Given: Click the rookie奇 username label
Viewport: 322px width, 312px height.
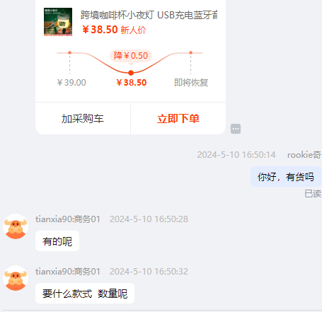Looking at the screenshot, I should point(304,155).
